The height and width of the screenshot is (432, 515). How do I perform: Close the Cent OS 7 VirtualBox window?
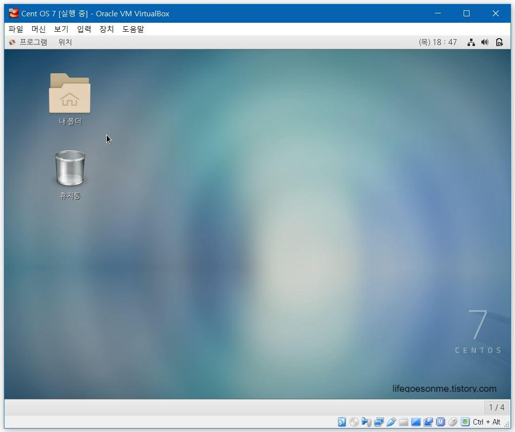click(496, 13)
